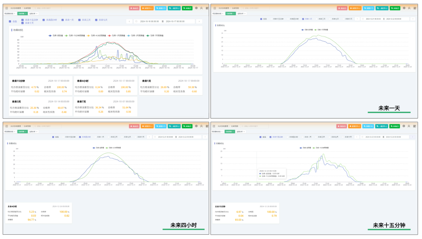The image size is (422, 239).
Task: Go to previous date range in top-left panel
Action: [129, 21]
